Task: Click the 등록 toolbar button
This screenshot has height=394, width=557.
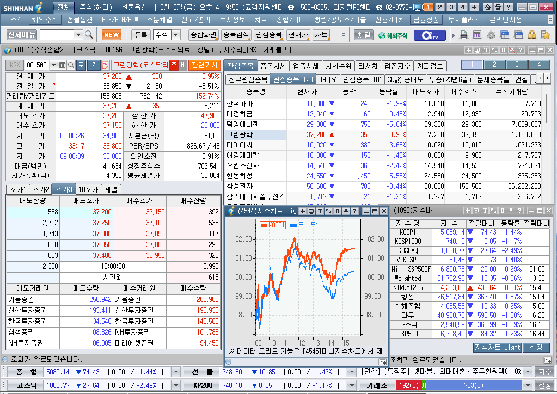Action: point(141,35)
